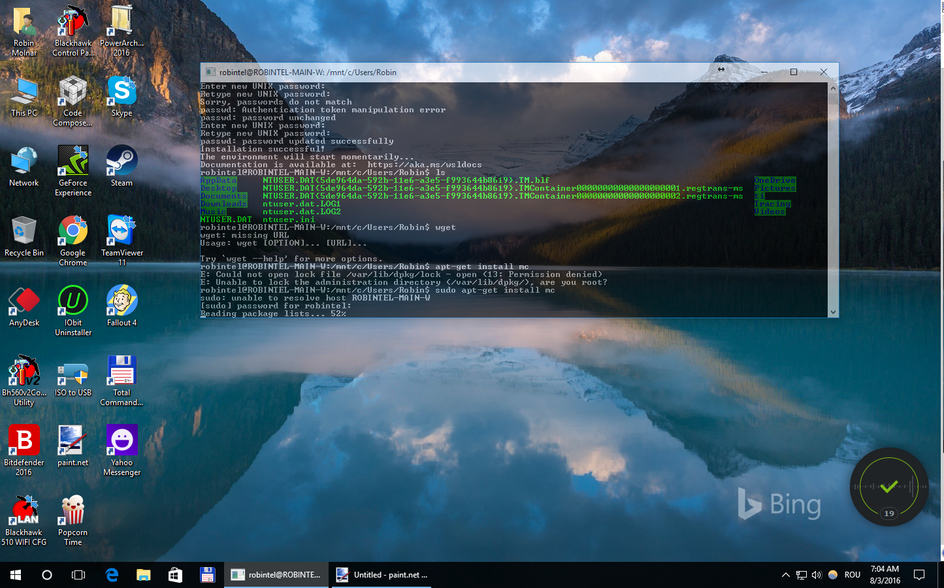Screen dimensions: 944x588
Task: Open the PowerArchiver 2016 desktop icon
Action: pos(122,31)
